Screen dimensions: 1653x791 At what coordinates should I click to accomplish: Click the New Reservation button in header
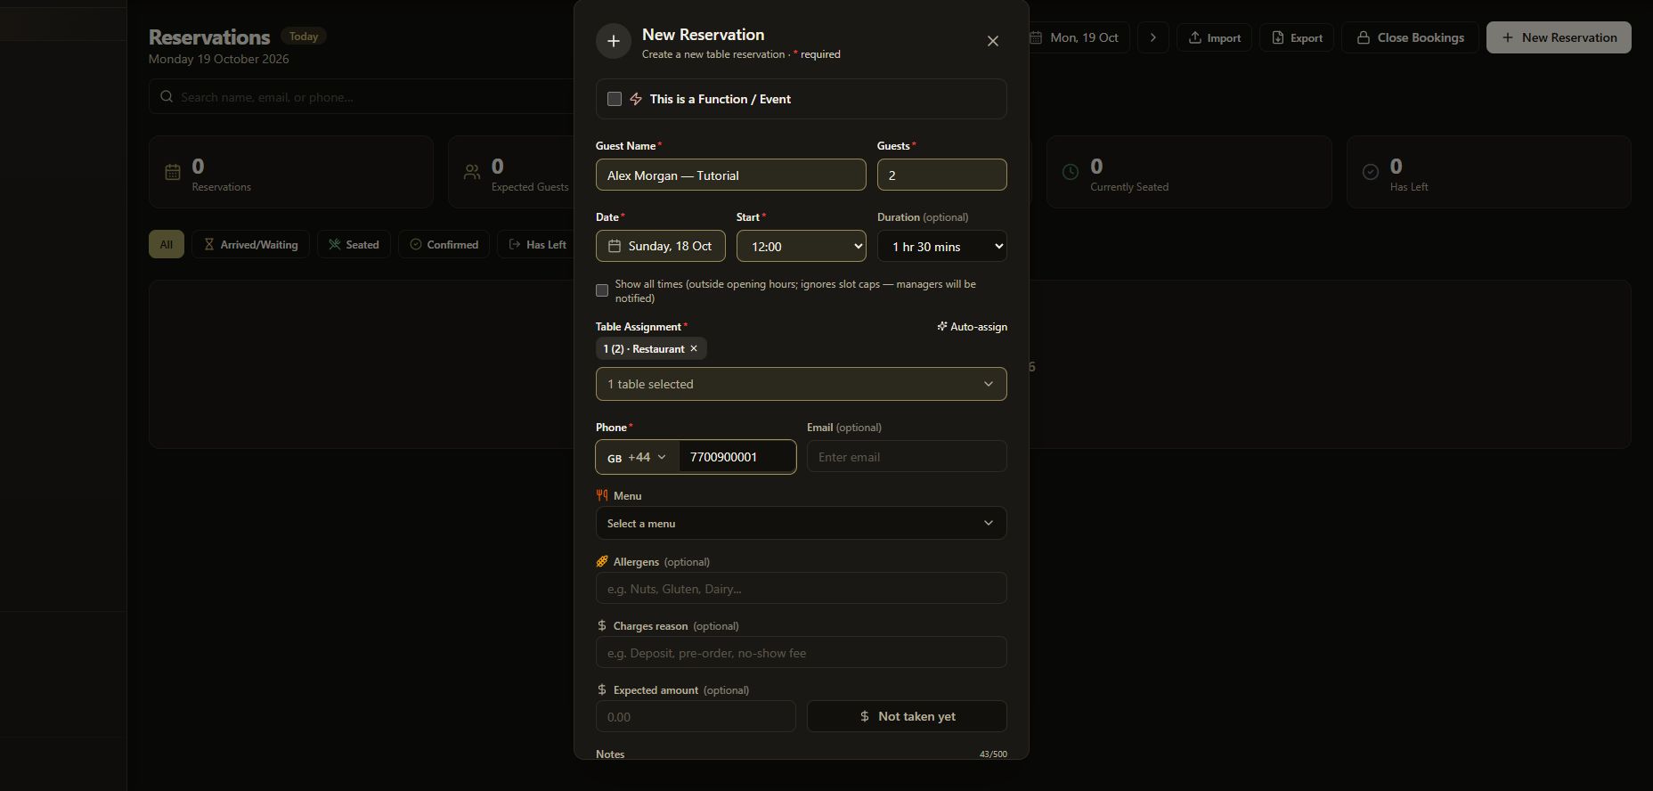tap(1559, 37)
